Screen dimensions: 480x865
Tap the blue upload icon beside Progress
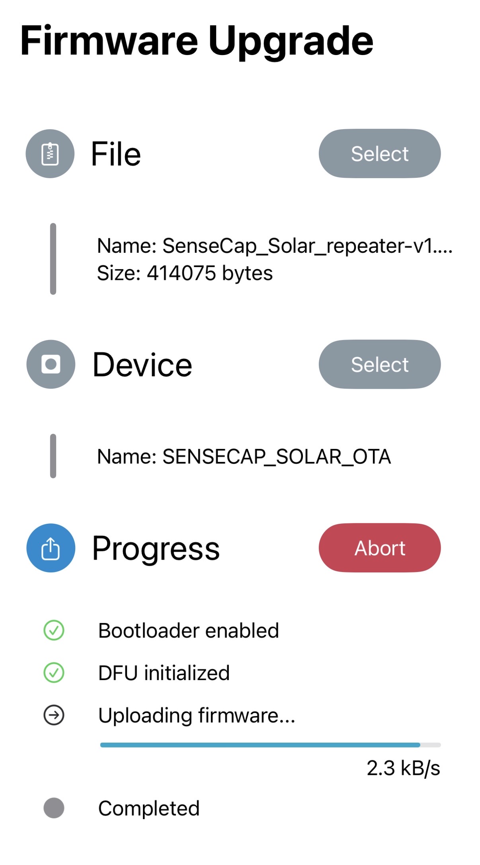(x=51, y=548)
